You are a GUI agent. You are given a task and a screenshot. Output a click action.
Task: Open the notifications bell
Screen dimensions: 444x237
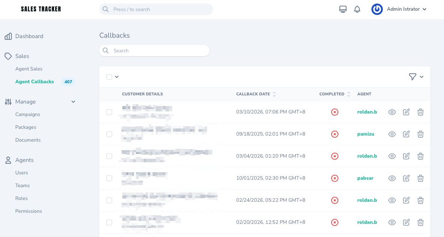pyautogui.click(x=357, y=9)
